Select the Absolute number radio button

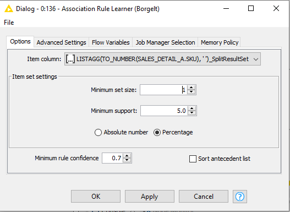coord(98,133)
